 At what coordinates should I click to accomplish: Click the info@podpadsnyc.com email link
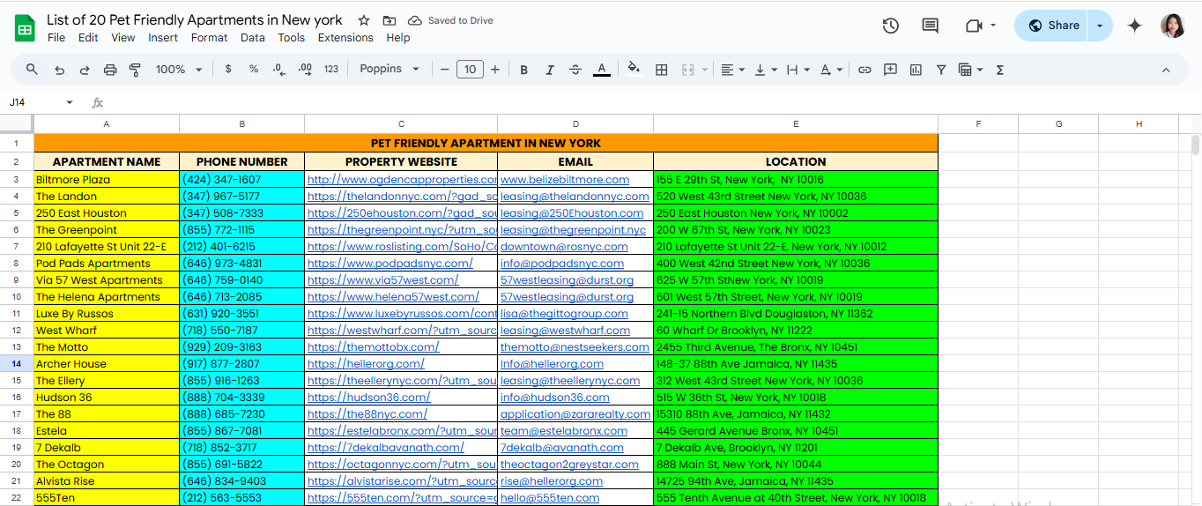coord(561,264)
